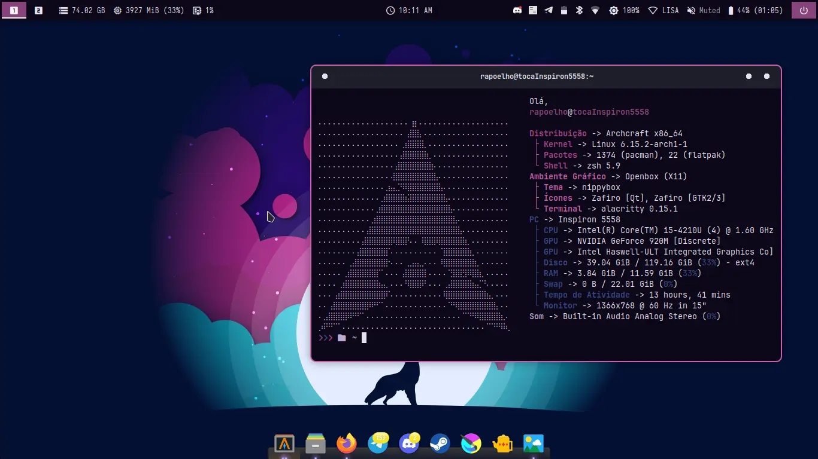Select workspace 1 in the panel
The width and height of the screenshot is (818, 459).
(x=14, y=10)
